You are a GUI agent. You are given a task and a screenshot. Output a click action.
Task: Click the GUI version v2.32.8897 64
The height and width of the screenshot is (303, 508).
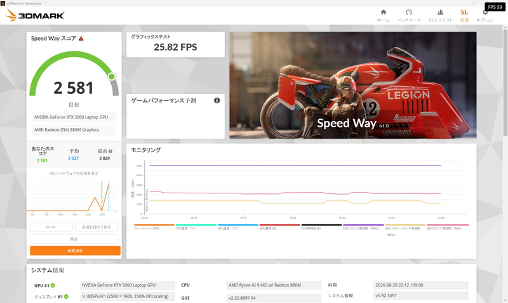(274, 298)
